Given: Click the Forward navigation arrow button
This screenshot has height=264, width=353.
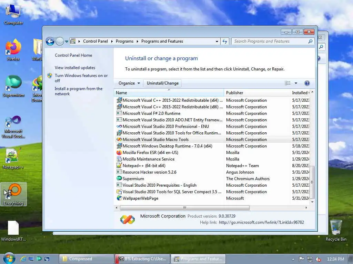Looking at the screenshot, I should coord(60,41).
